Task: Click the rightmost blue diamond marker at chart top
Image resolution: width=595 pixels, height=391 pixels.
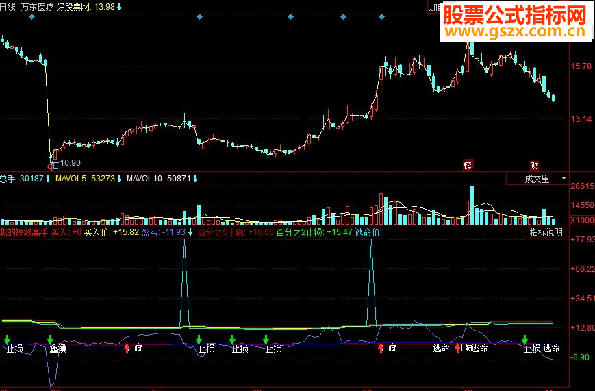Action: 382,16
